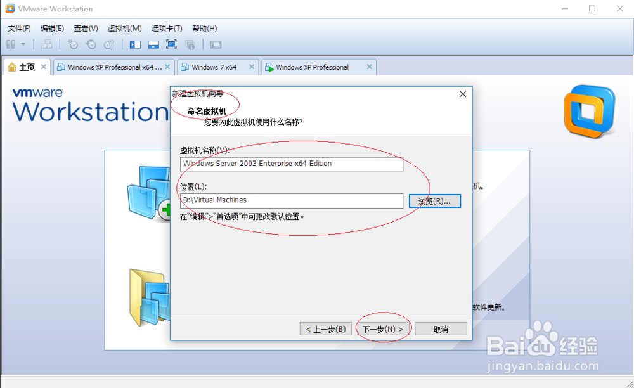Viewport: 634px width, 388px height.
Task: Click the 下一步(N) next button
Action: [x=382, y=329]
